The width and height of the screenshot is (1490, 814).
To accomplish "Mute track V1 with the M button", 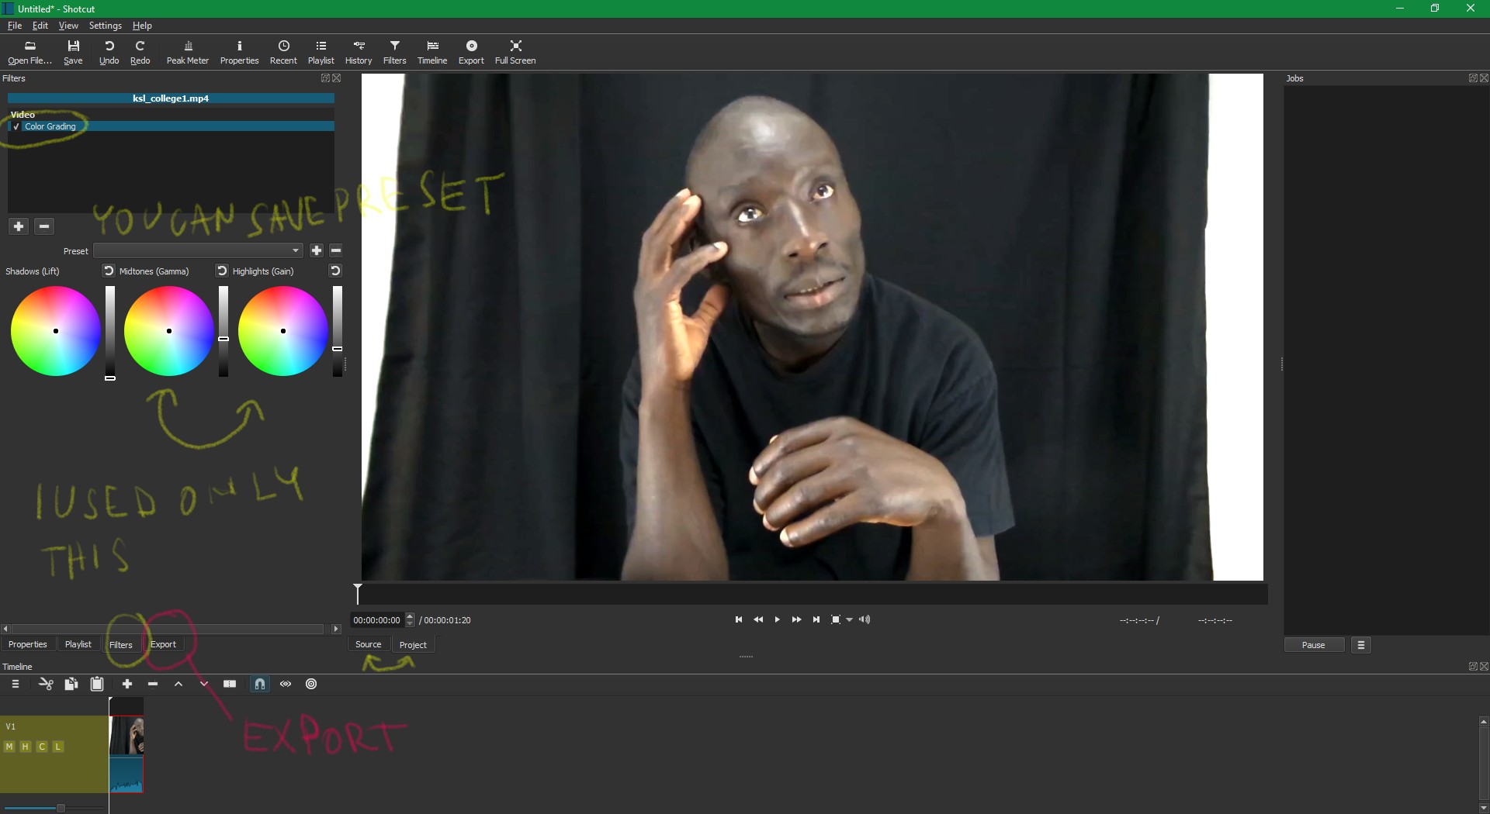I will click(9, 747).
